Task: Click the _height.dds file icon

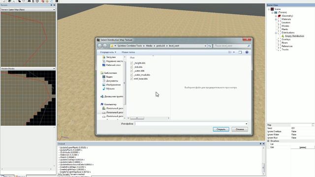Action: [x=131, y=63]
